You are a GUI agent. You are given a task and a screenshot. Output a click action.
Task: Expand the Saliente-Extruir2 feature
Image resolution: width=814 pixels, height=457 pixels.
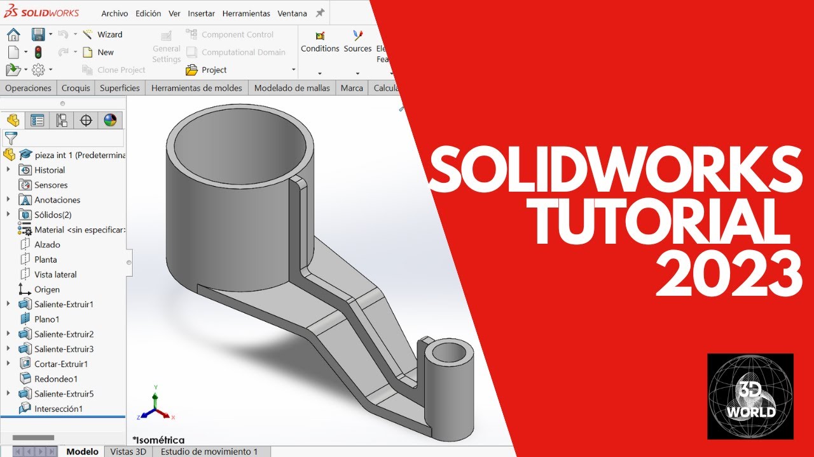[x=8, y=334]
